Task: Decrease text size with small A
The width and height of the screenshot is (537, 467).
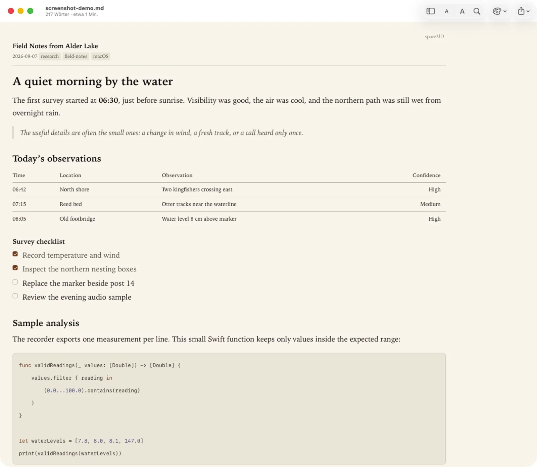Action: pyautogui.click(x=446, y=11)
